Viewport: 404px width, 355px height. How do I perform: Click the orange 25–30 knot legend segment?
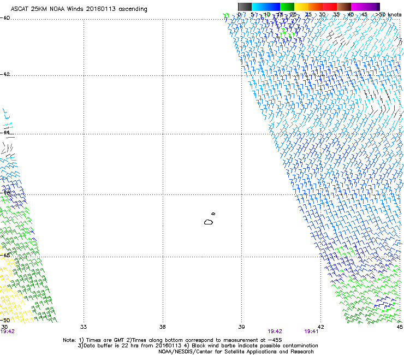coord(316,7)
